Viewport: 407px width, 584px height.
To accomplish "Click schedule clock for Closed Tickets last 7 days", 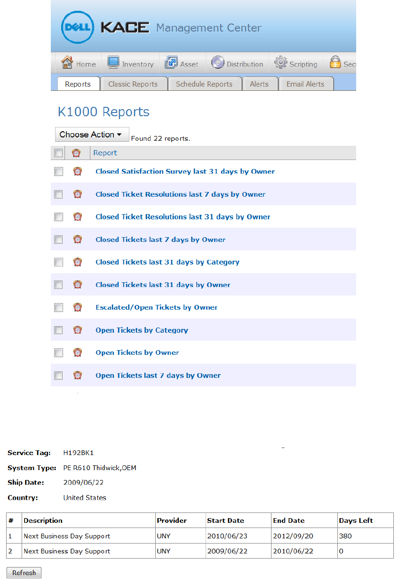I will coord(78,239).
